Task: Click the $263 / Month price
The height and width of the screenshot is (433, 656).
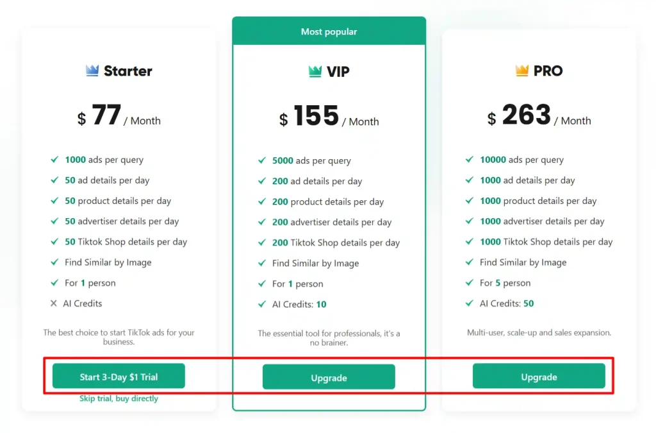Action: 539,115
